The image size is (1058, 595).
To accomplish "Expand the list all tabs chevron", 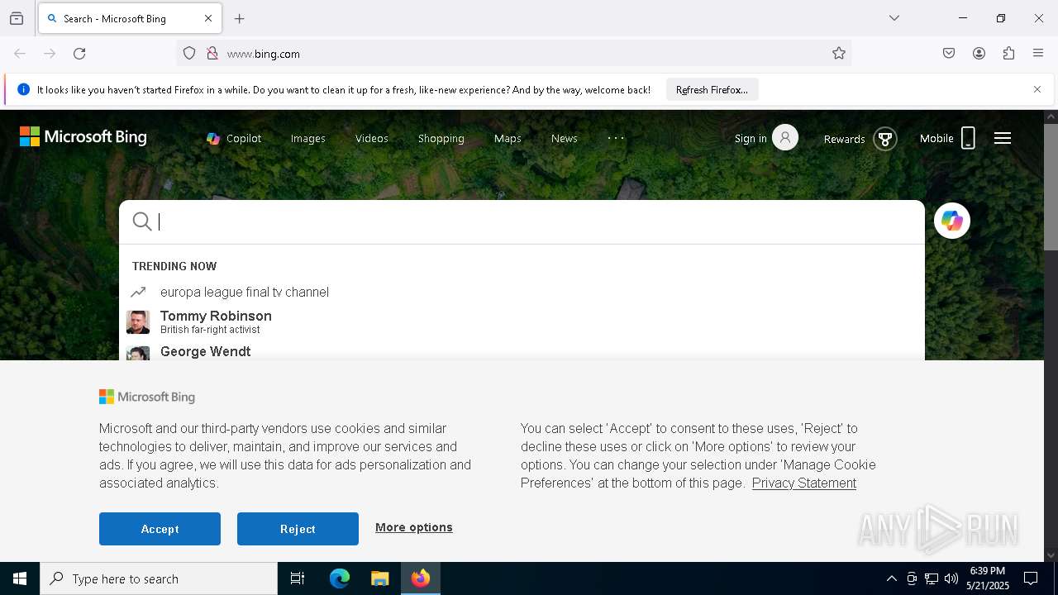I will (894, 18).
